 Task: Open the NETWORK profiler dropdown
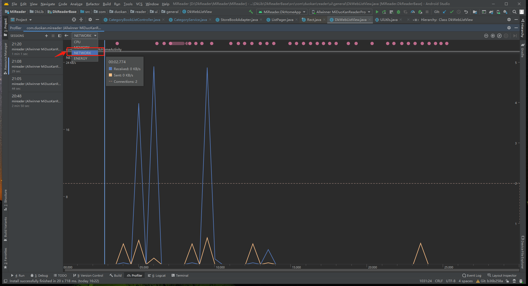[85, 36]
